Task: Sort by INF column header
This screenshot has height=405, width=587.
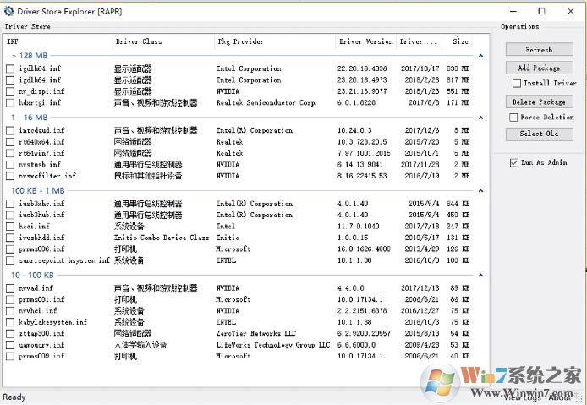Action: (x=58, y=41)
